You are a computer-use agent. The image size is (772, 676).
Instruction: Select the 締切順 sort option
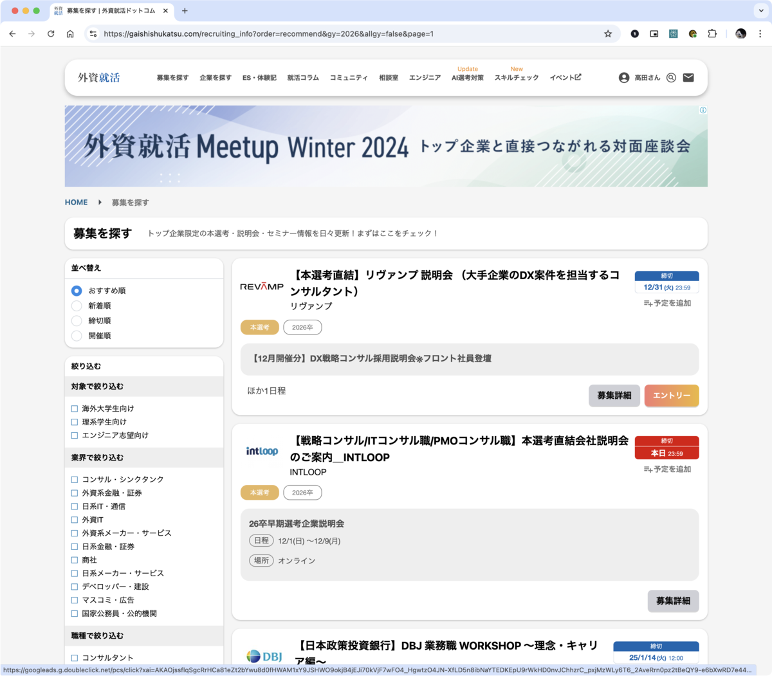coord(77,320)
